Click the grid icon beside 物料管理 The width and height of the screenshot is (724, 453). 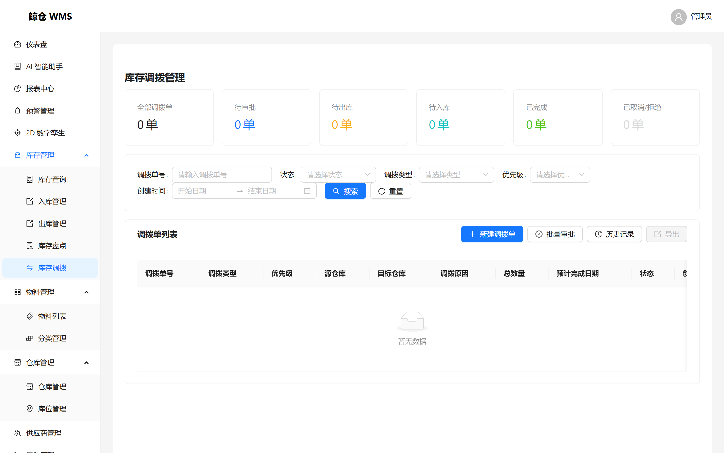tap(18, 292)
